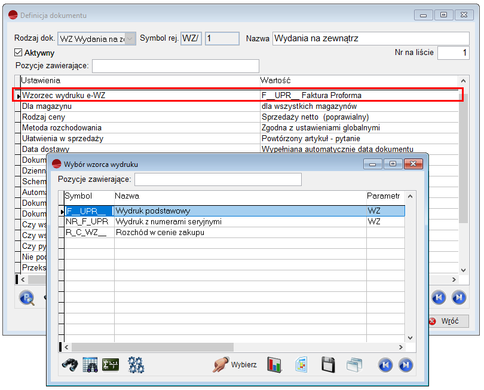Image resolution: width=484 pixels, height=390 pixels.
Task: Go to last record in template picker
Action: 406,364
